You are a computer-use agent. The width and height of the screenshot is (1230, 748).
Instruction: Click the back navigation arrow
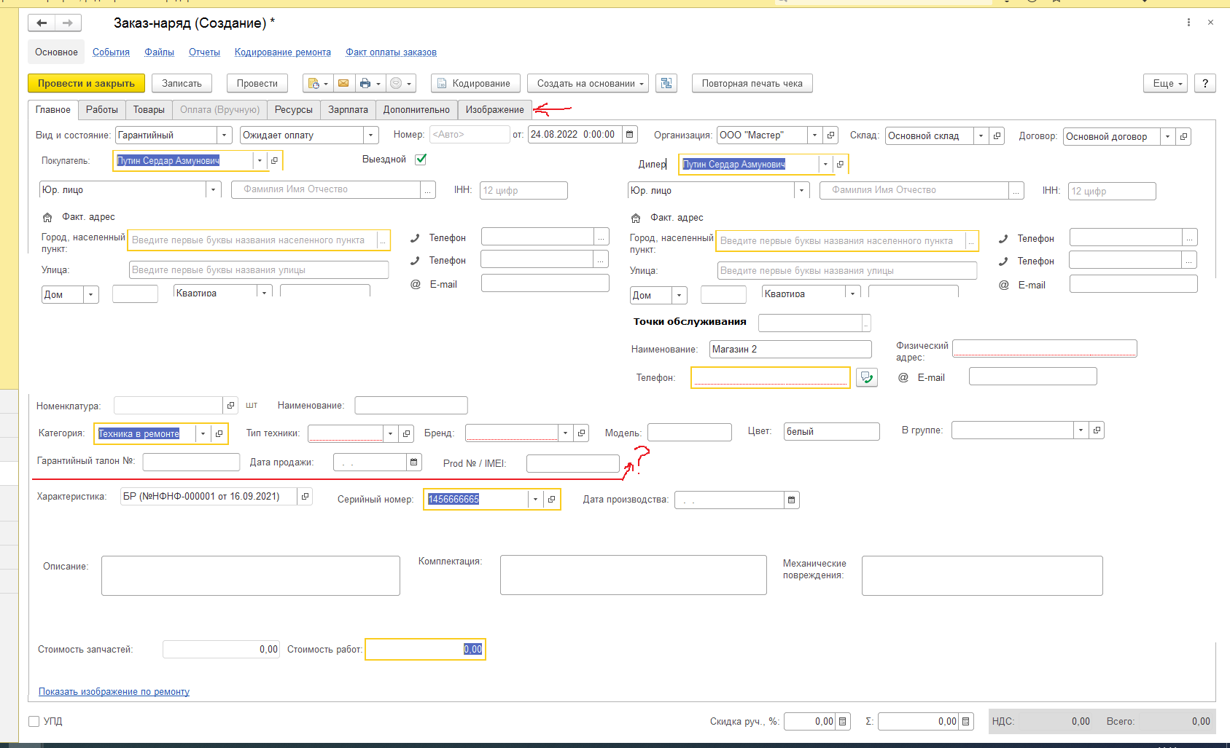tap(42, 23)
